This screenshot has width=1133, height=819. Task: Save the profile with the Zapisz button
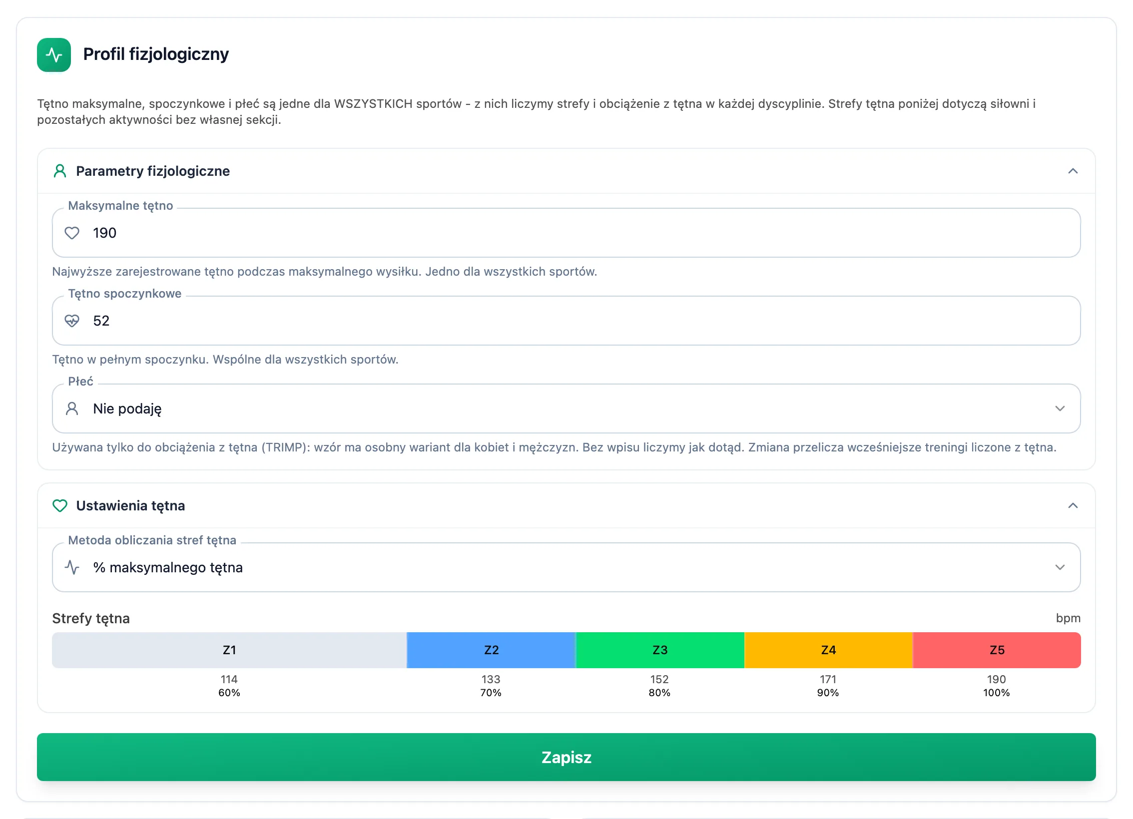point(566,757)
